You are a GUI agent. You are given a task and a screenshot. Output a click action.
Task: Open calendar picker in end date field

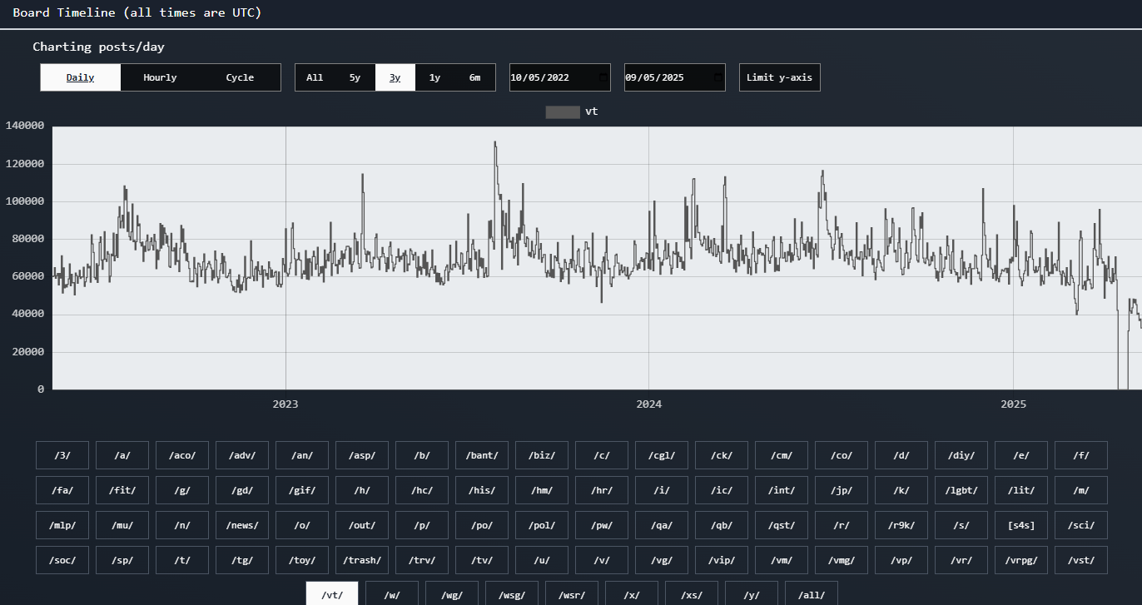(x=717, y=77)
